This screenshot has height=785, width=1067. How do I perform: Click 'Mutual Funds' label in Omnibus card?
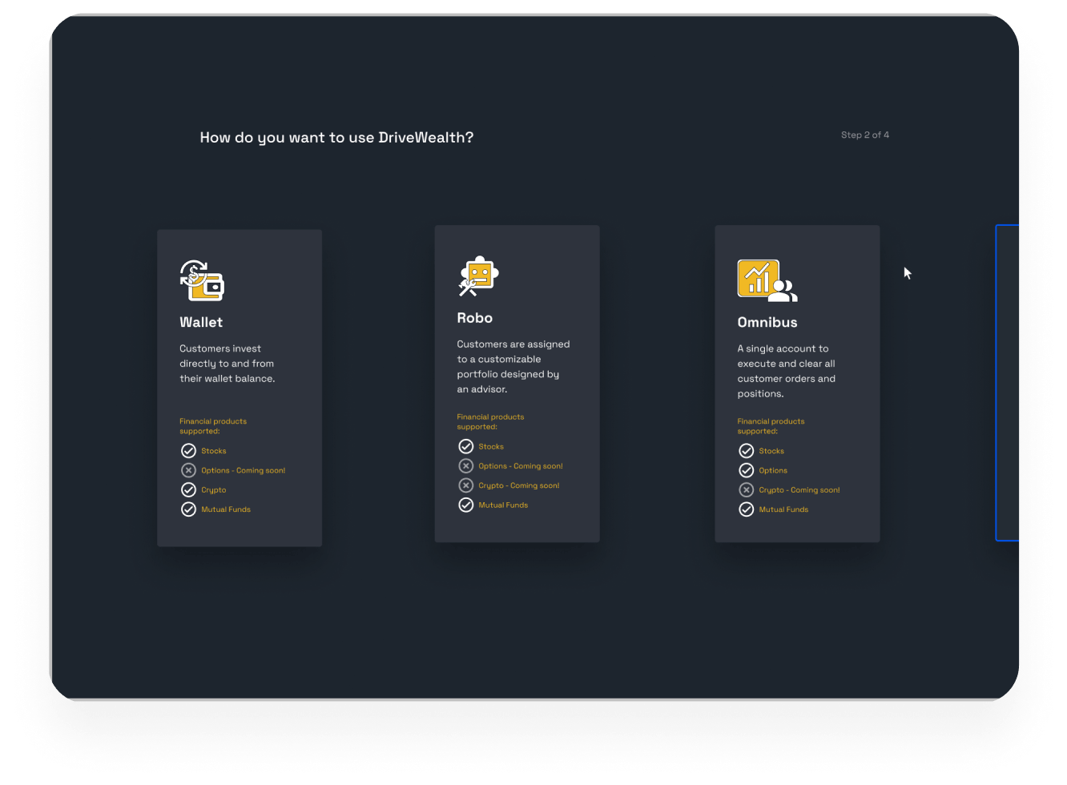pos(783,509)
